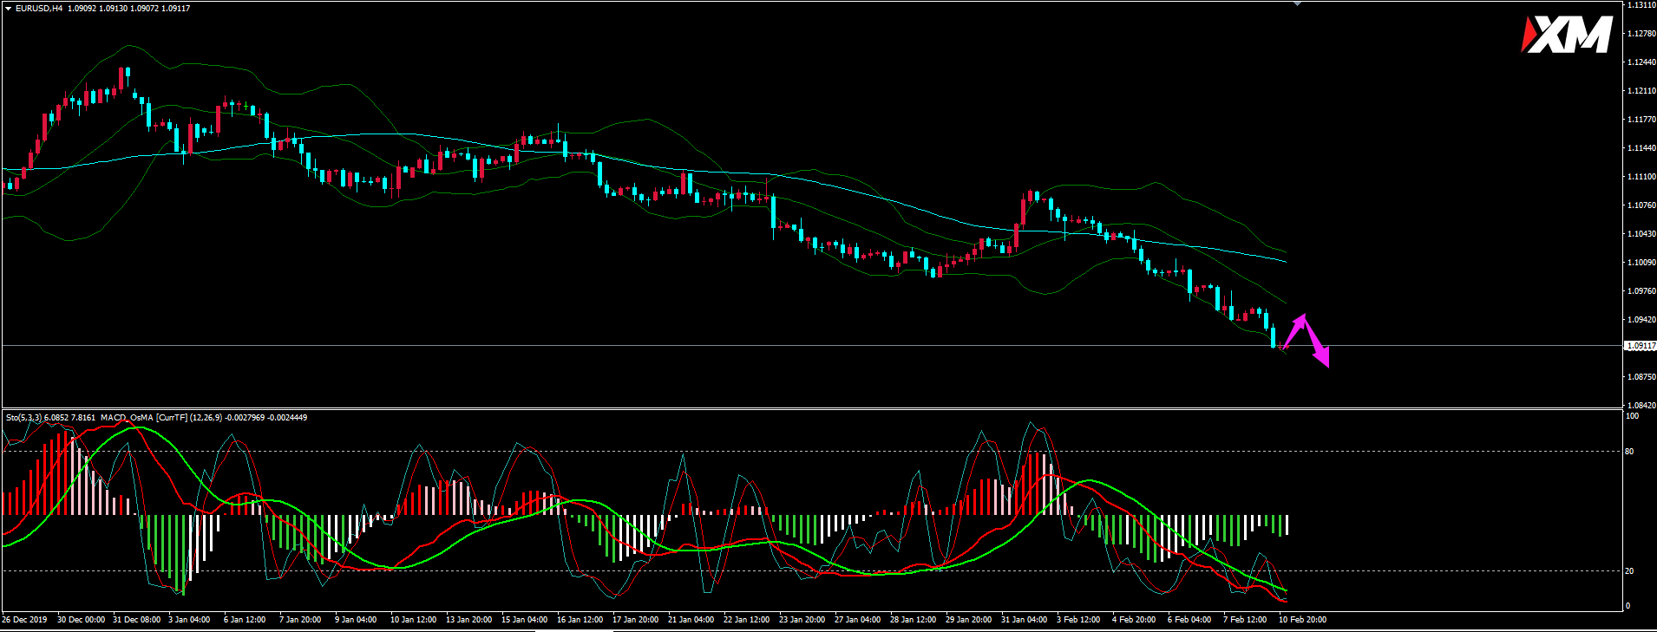Click the stochastic 80 level label

1629,452
